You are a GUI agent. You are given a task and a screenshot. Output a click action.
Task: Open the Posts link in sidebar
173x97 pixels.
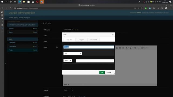pyautogui.click(x=11, y=50)
